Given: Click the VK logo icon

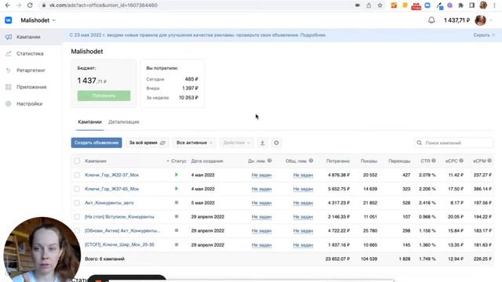Looking at the screenshot, I should (9, 20).
